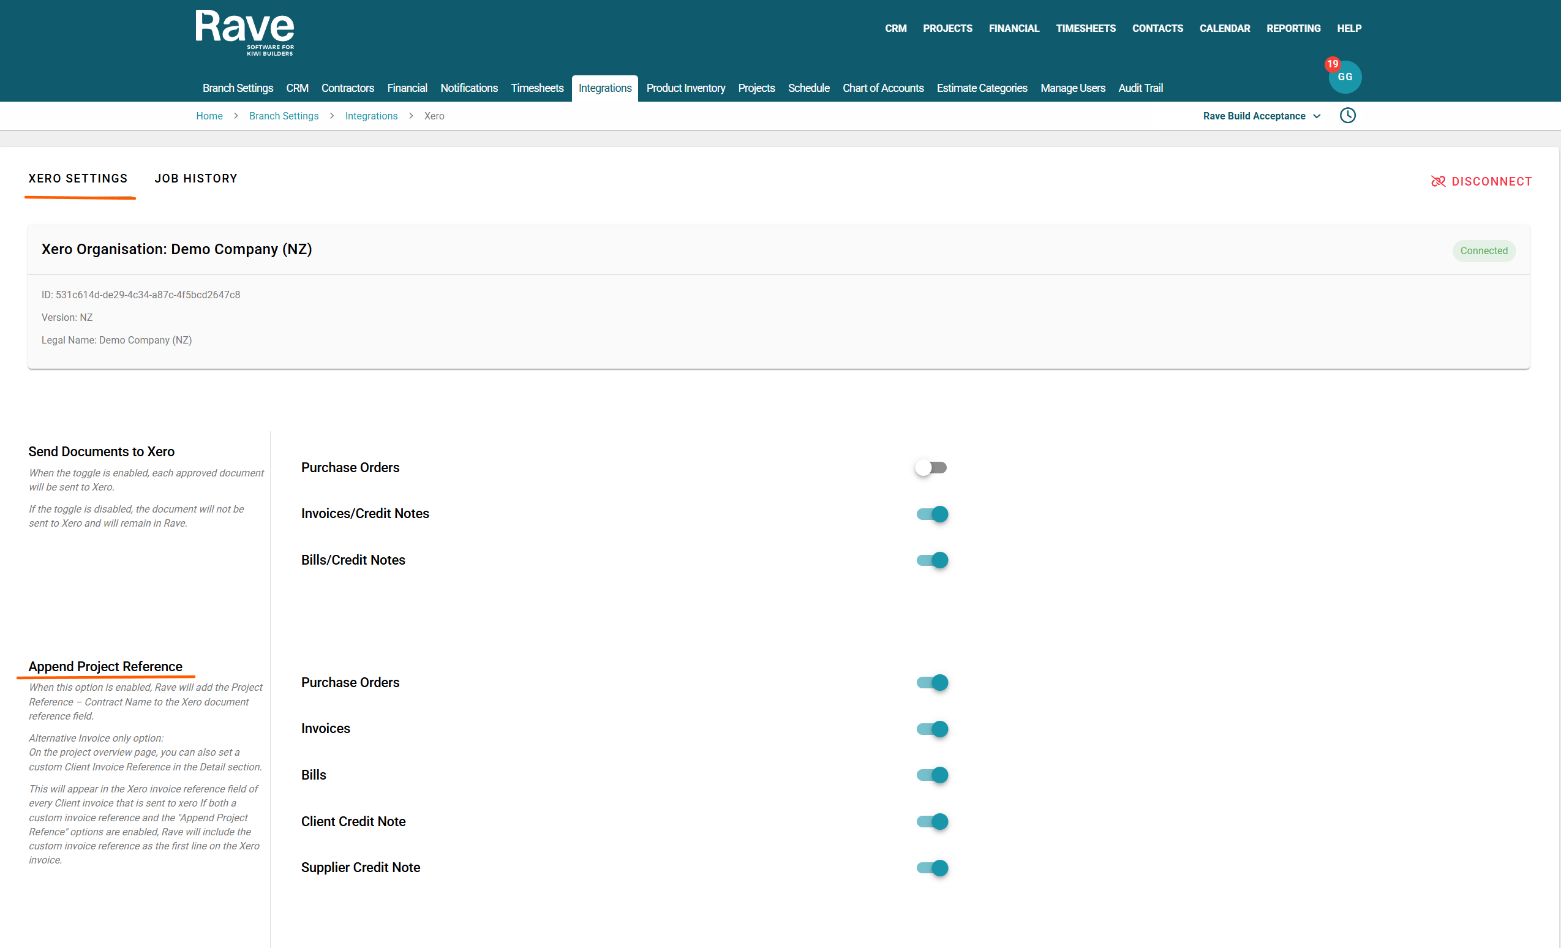Toggle Supplier Credit Note project reference

pyautogui.click(x=932, y=868)
